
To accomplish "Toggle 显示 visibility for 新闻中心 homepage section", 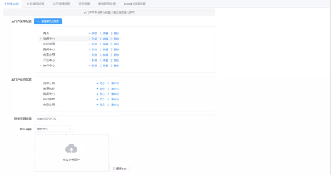I will (98, 94).
